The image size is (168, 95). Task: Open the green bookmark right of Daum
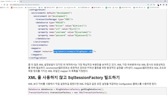point(125,8)
